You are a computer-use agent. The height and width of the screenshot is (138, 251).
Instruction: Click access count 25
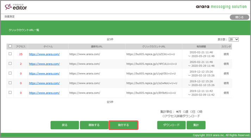tap(21, 54)
